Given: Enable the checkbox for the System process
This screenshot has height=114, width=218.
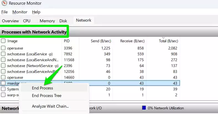Looking at the screenshot, I should coord(3,89).
